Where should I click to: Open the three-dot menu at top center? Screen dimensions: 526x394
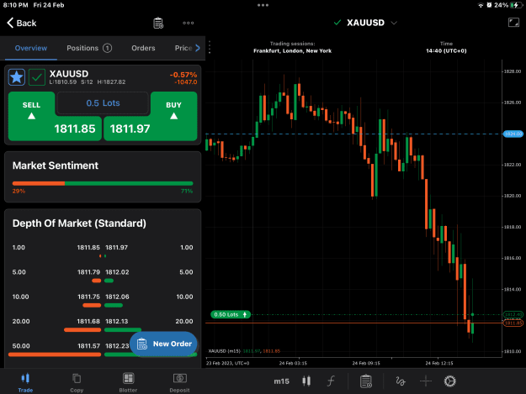pos(263,5)
